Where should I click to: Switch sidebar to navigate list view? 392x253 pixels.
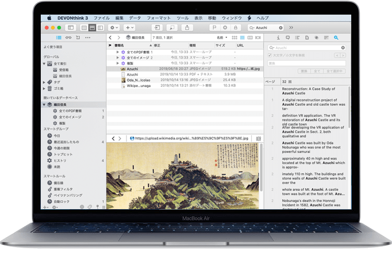(59, 38)
